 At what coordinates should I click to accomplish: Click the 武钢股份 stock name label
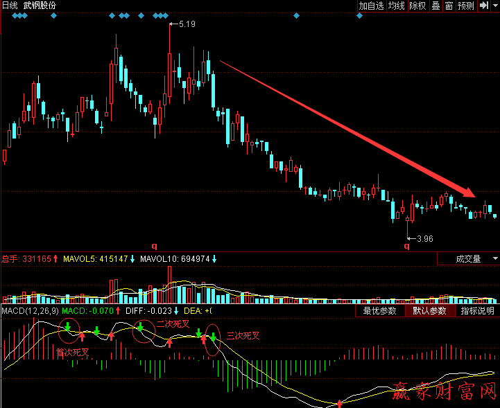pos(40,6)
